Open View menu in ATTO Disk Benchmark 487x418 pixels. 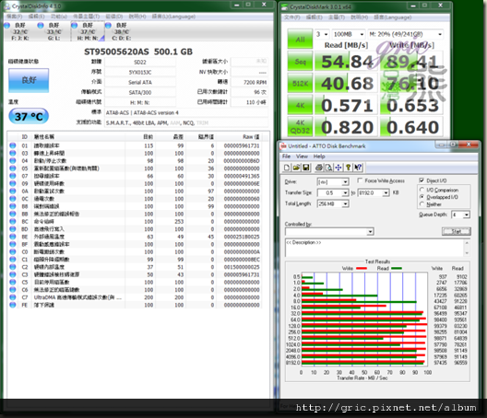tap(302, 157)
